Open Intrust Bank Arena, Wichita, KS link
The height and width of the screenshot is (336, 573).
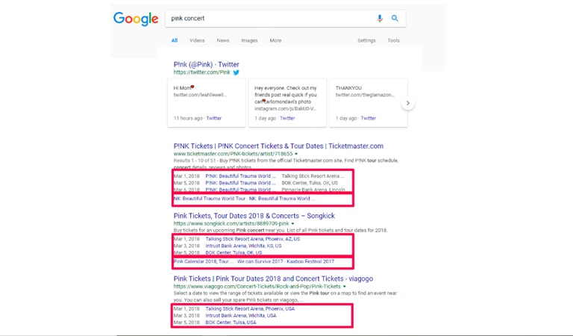coord(243,246)
